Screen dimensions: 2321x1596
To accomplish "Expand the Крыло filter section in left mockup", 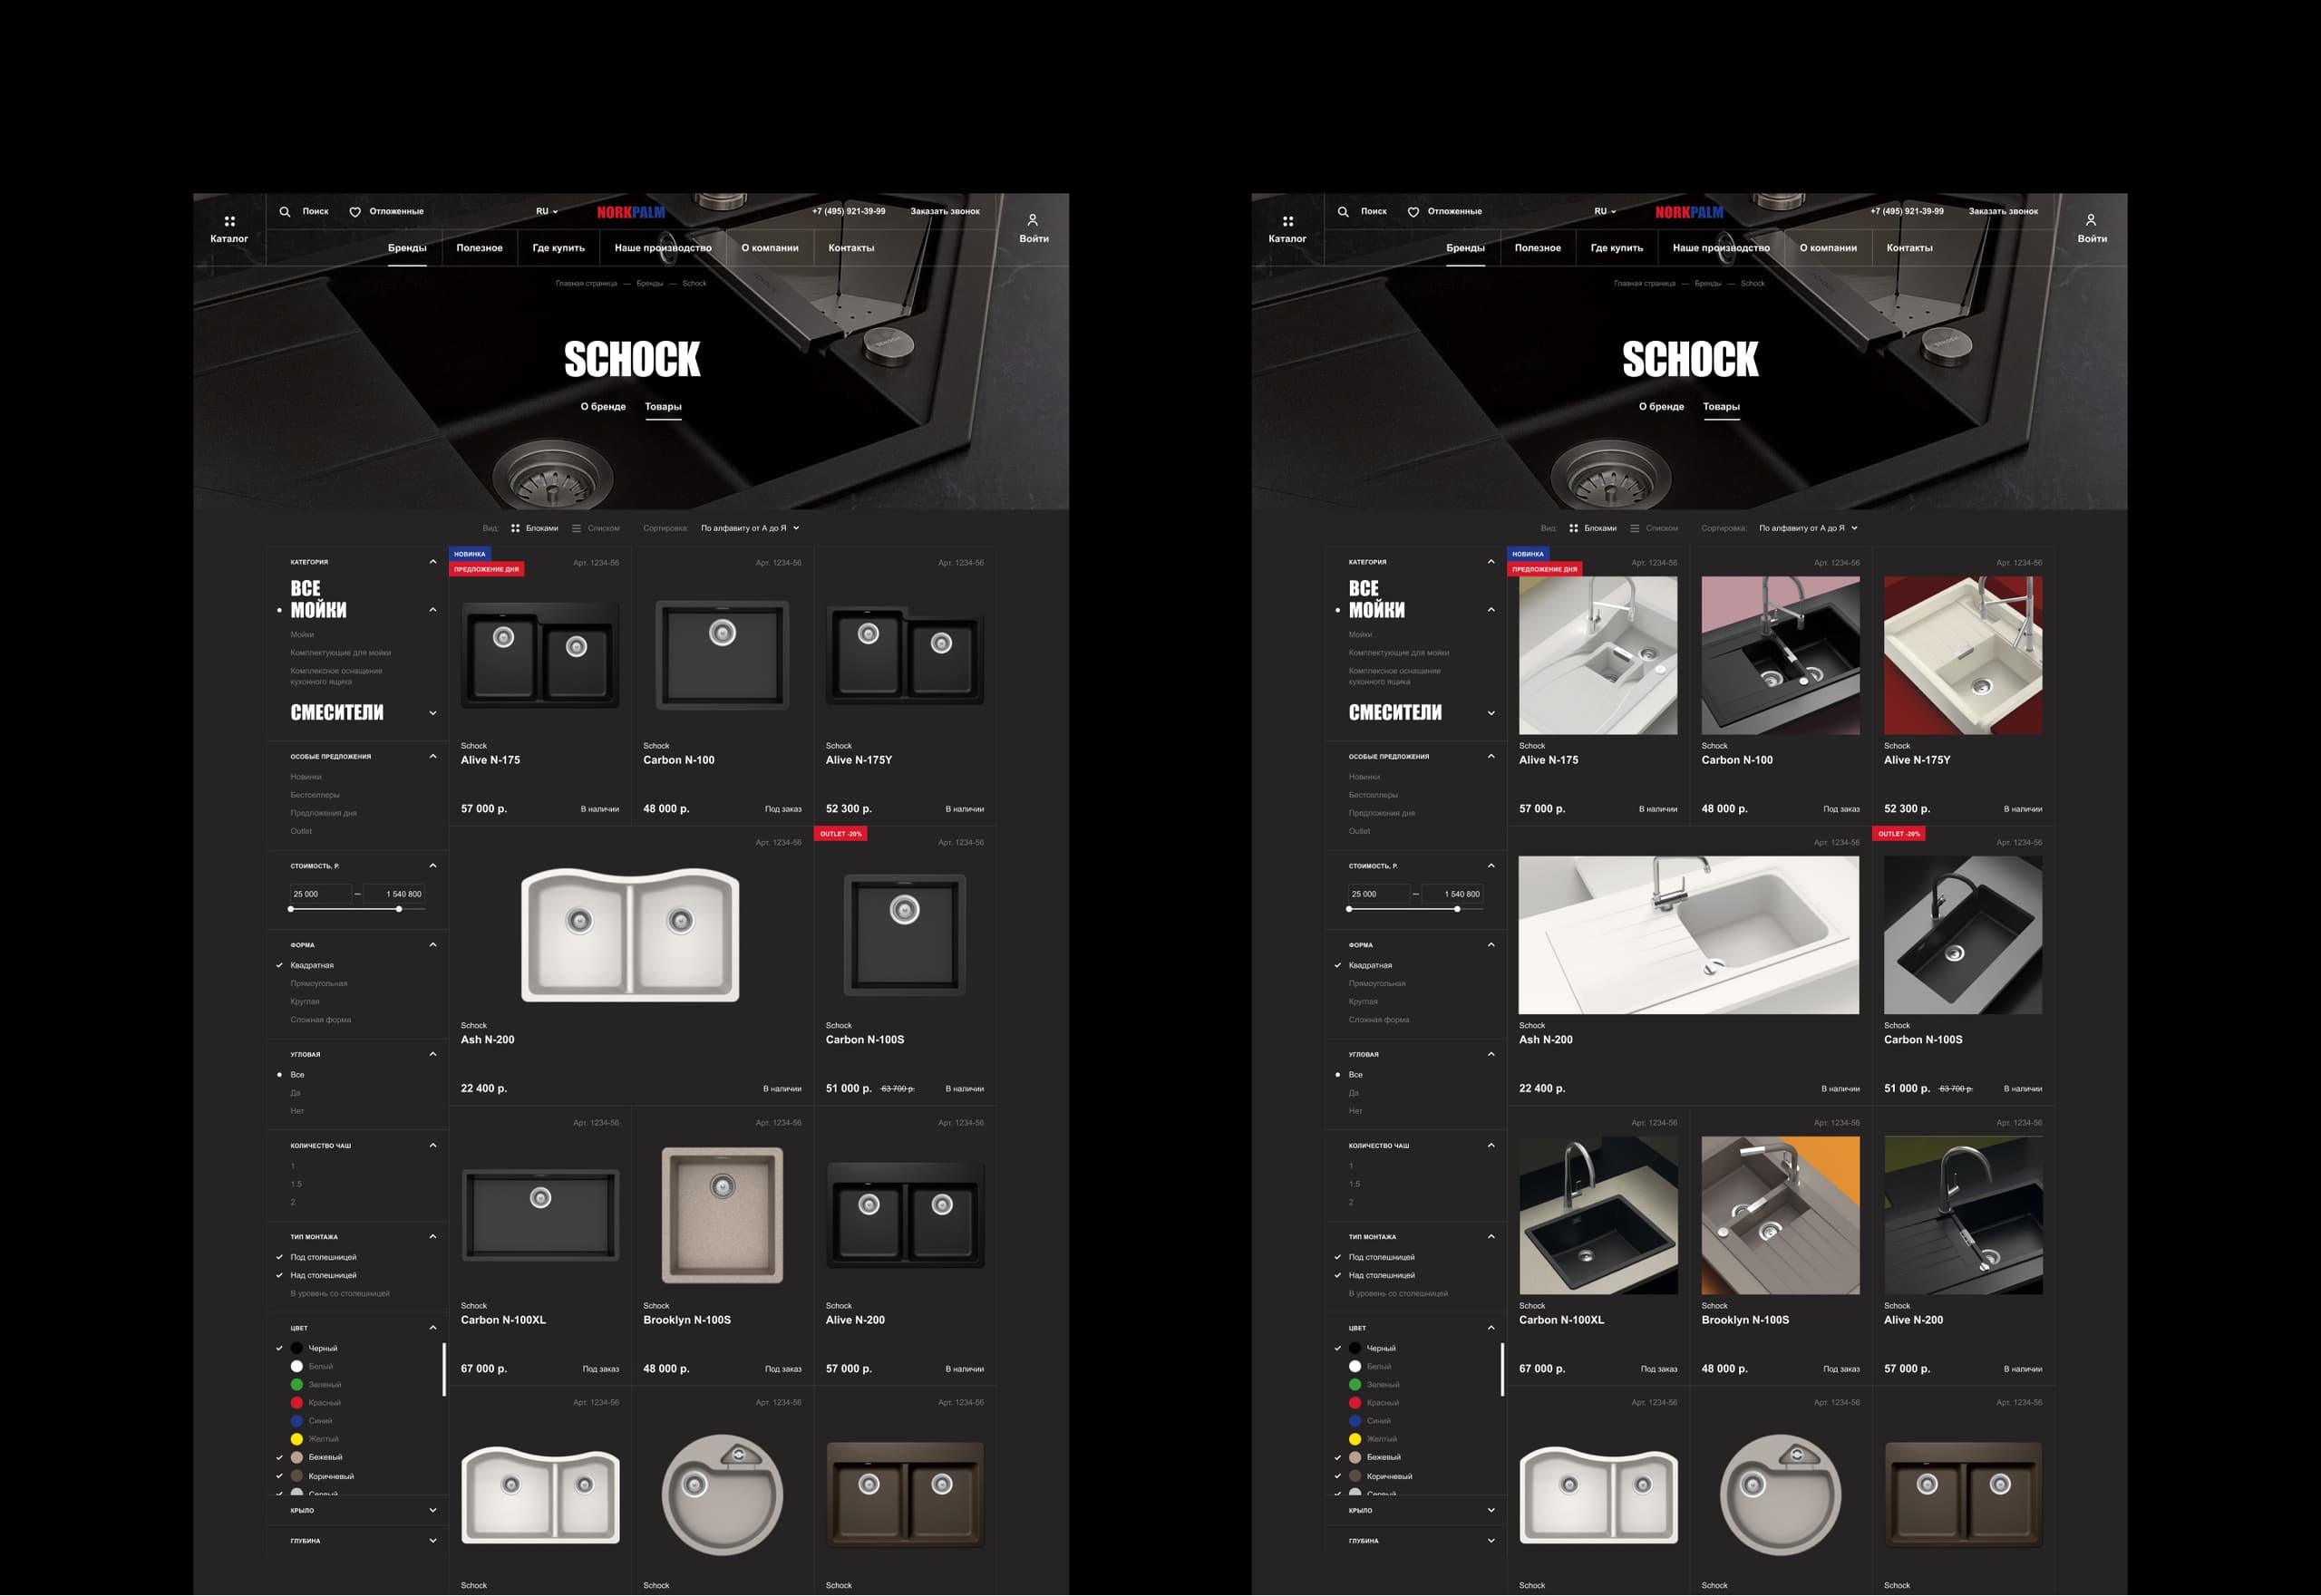I will (433, 1511).
